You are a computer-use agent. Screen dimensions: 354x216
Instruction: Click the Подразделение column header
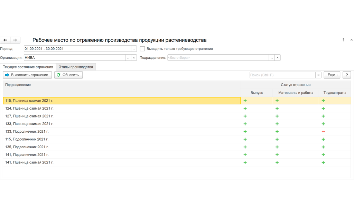pyautogui.click(x=122, y=89)
